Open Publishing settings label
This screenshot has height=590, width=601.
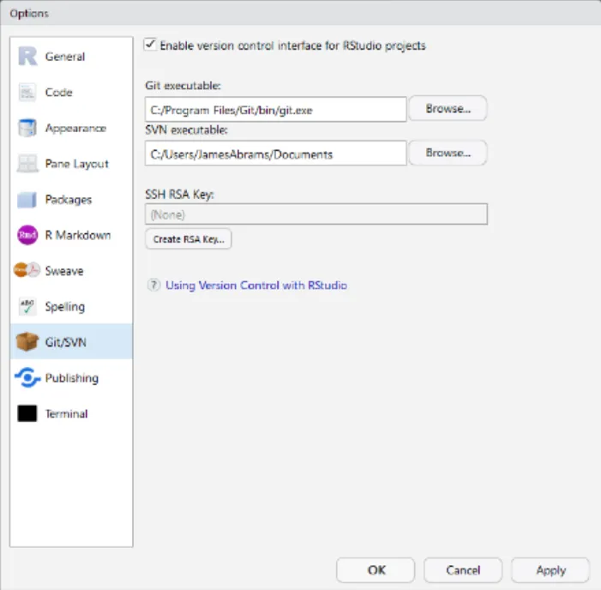[72, 378]
